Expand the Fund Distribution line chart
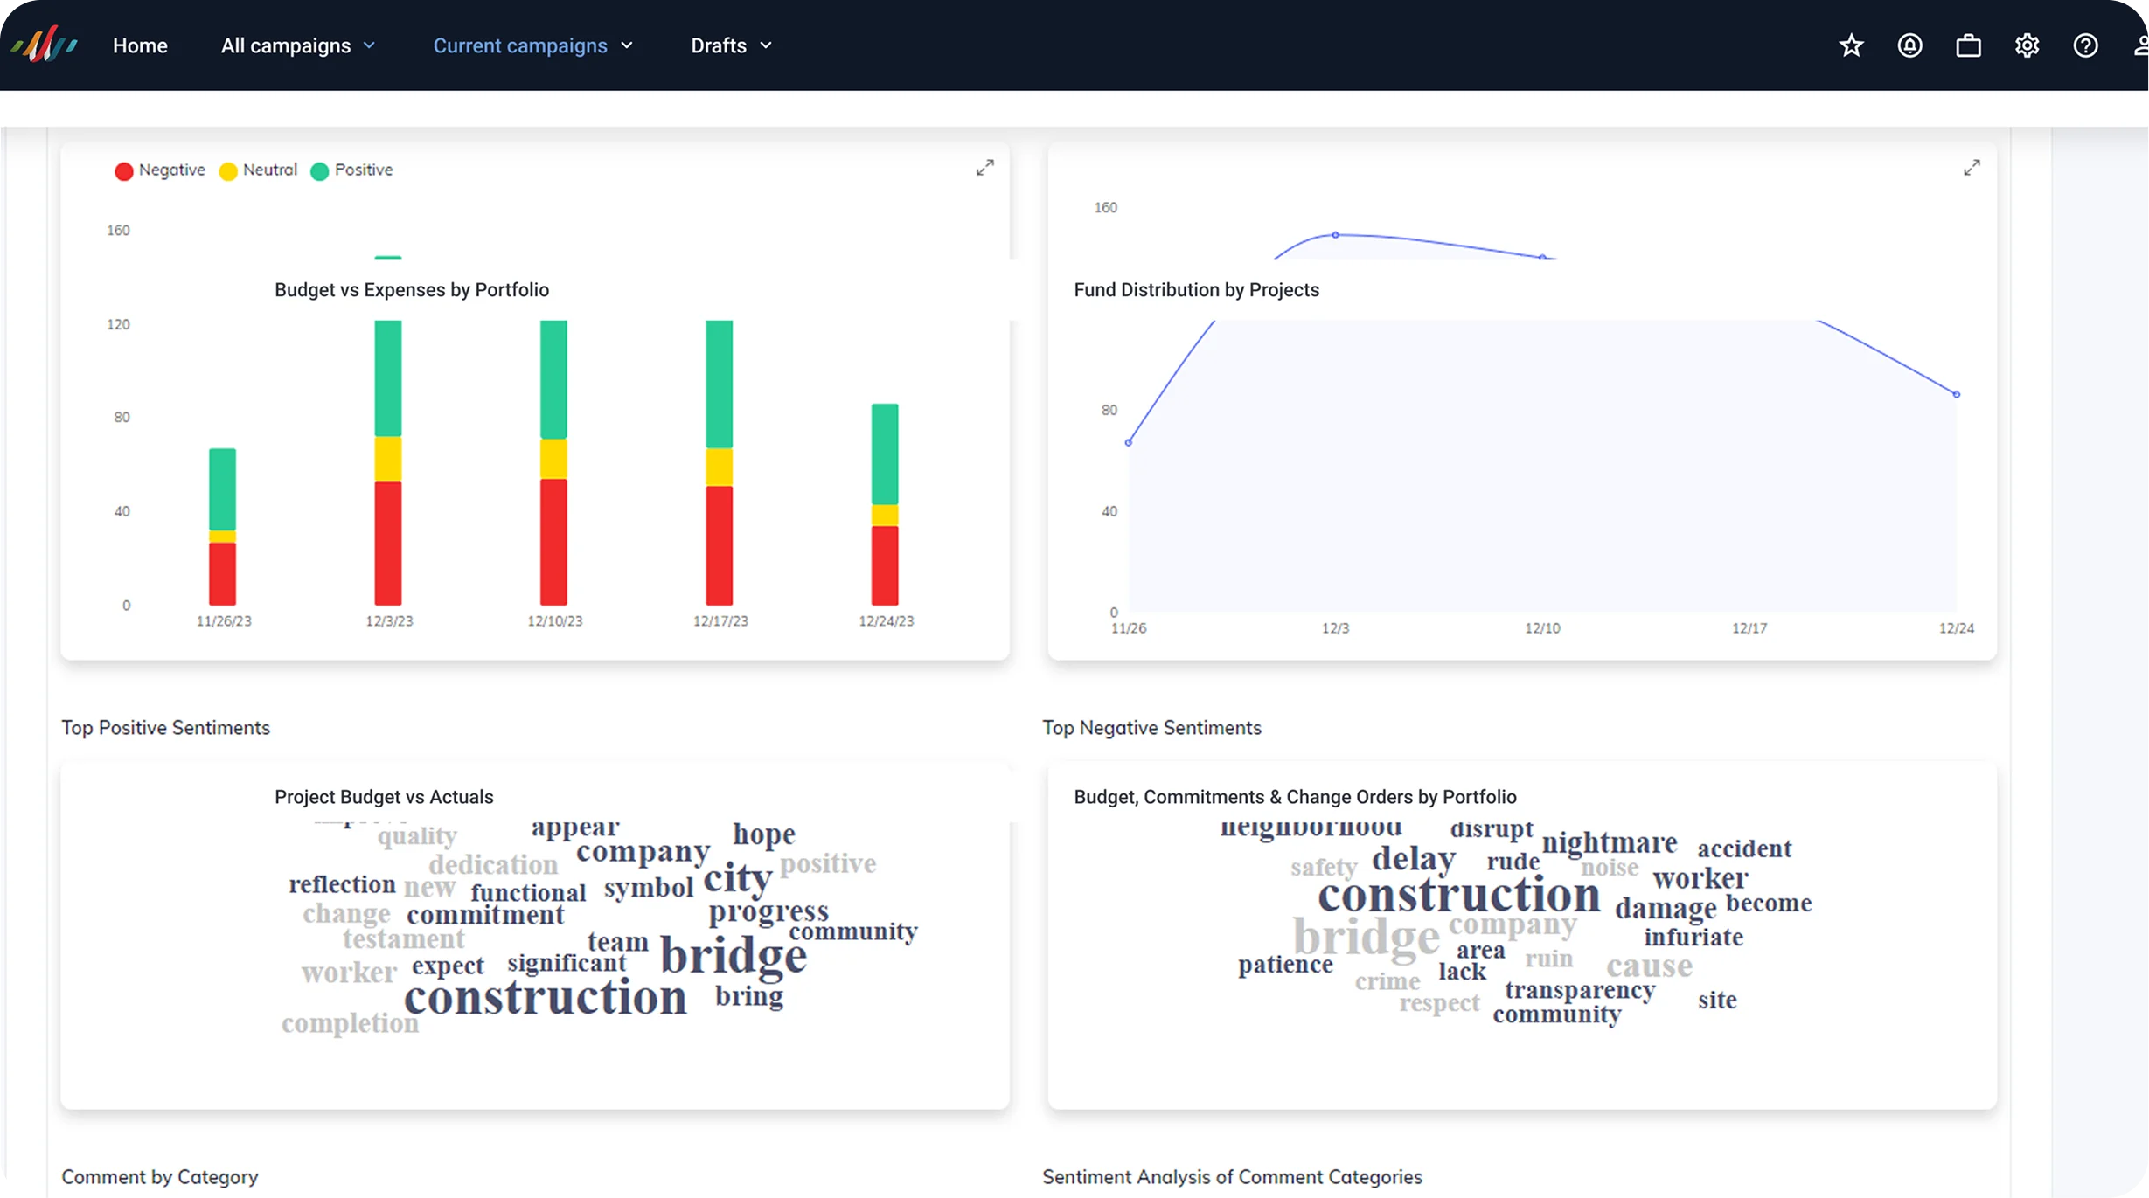Screen dimensions: 2149x1198 tap(1972, 168)
